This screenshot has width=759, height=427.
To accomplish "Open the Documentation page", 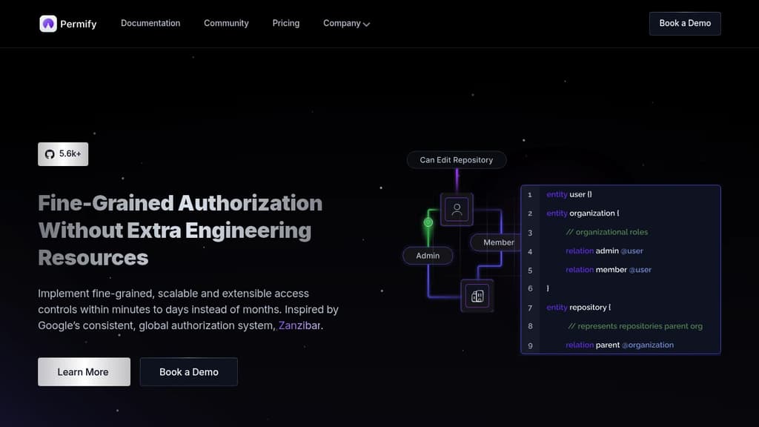I will 150,23.
